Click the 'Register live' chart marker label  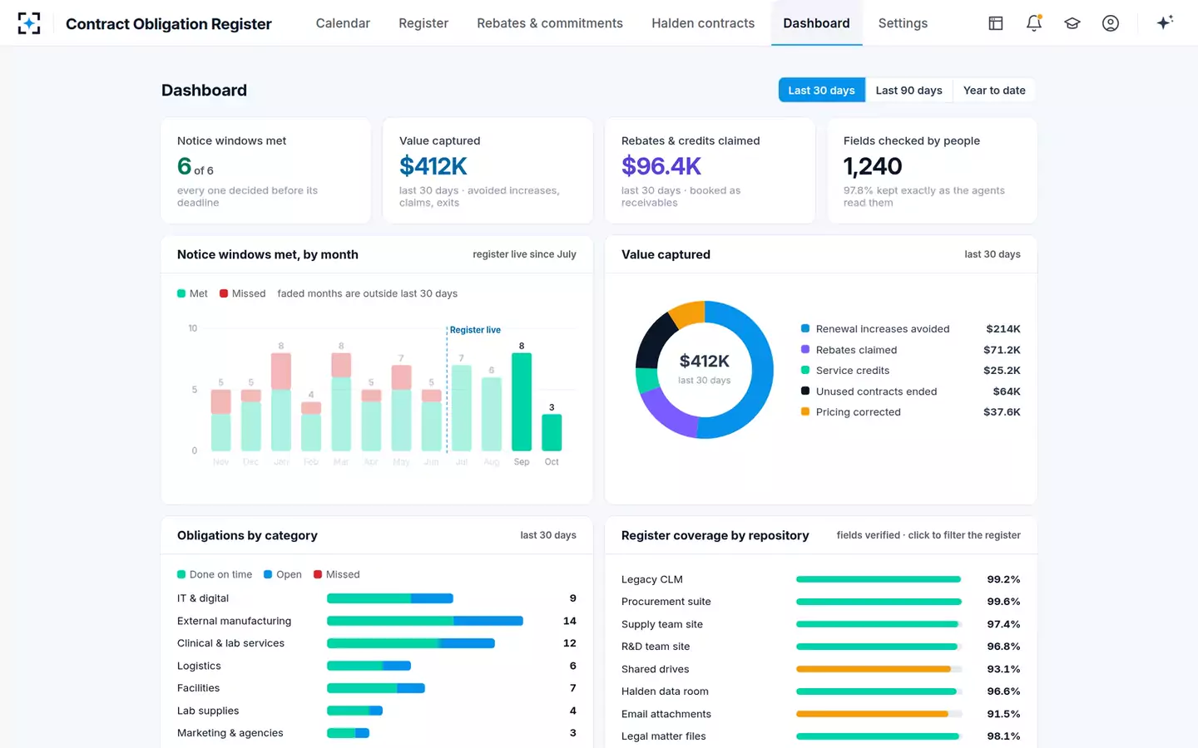tap(475, 330)
